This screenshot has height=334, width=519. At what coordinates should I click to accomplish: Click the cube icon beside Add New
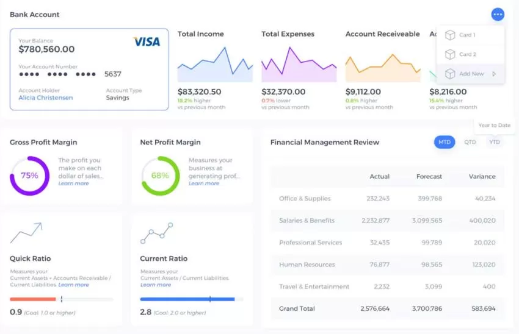450,74
